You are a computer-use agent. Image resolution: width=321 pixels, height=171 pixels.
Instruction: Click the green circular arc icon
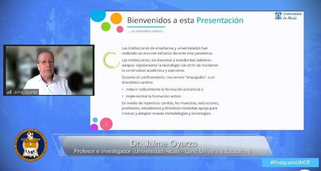[x=110, y=60]
